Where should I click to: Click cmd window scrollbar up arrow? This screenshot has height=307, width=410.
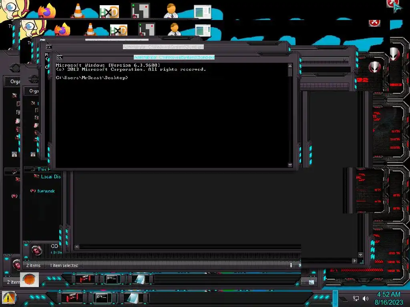290,66
